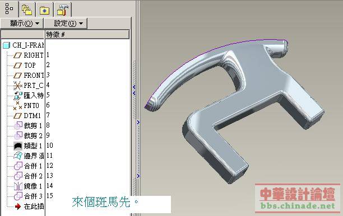Click the CH_I-FRAM root part node

(24, 45)
